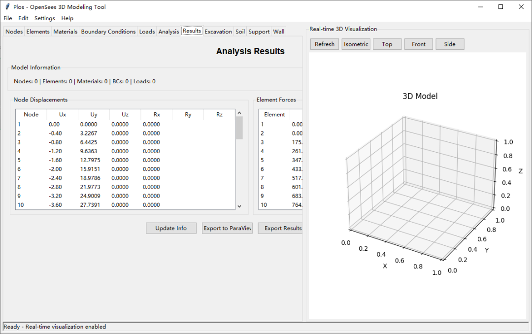This screenshot has width=532, height=334.
Task: Open the Wall tab
Action: coord(278,32)
